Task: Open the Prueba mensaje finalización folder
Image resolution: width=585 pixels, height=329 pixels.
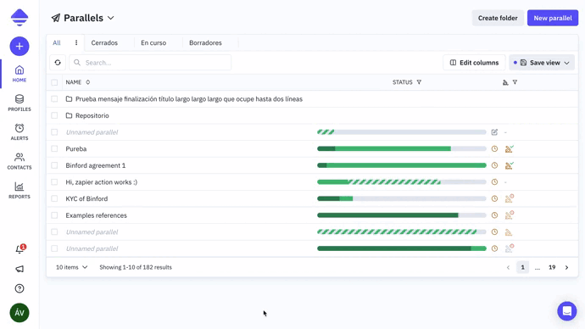Action: 189,99
